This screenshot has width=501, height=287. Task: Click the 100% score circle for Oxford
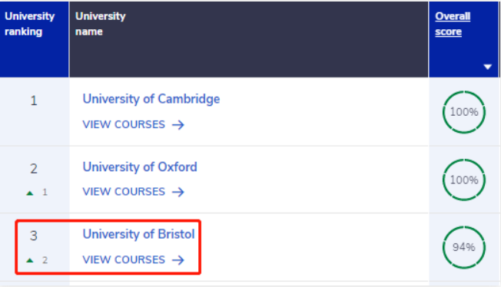(x=464, y=180)
